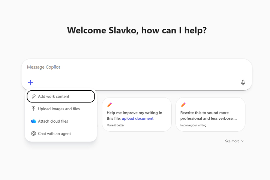Viewport: 270px width, 180px height.
Task: Click the upload arrow icon in menu
Action: [x=33, y=109]
